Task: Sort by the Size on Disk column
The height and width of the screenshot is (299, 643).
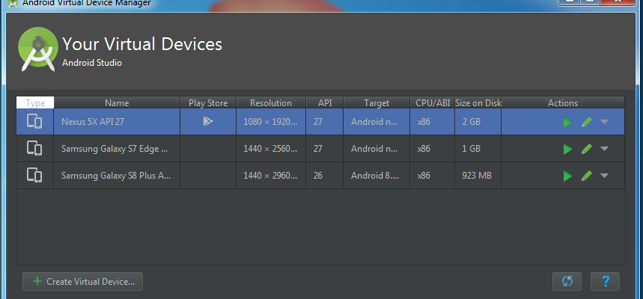Action: click(478, 103)
